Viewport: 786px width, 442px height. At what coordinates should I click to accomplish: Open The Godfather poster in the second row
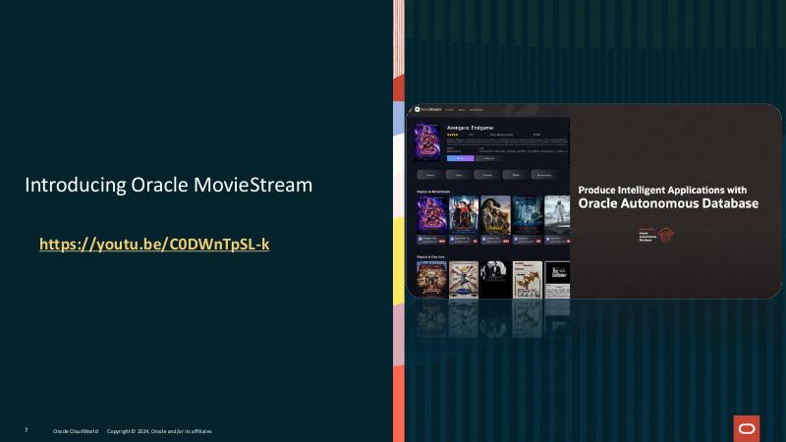click(557, 279)
